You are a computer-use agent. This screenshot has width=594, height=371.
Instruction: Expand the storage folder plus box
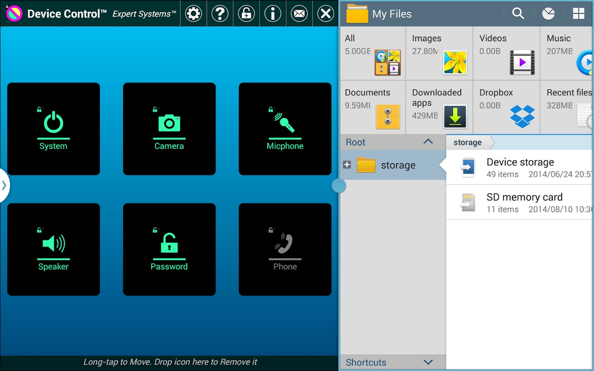[347, 165]
